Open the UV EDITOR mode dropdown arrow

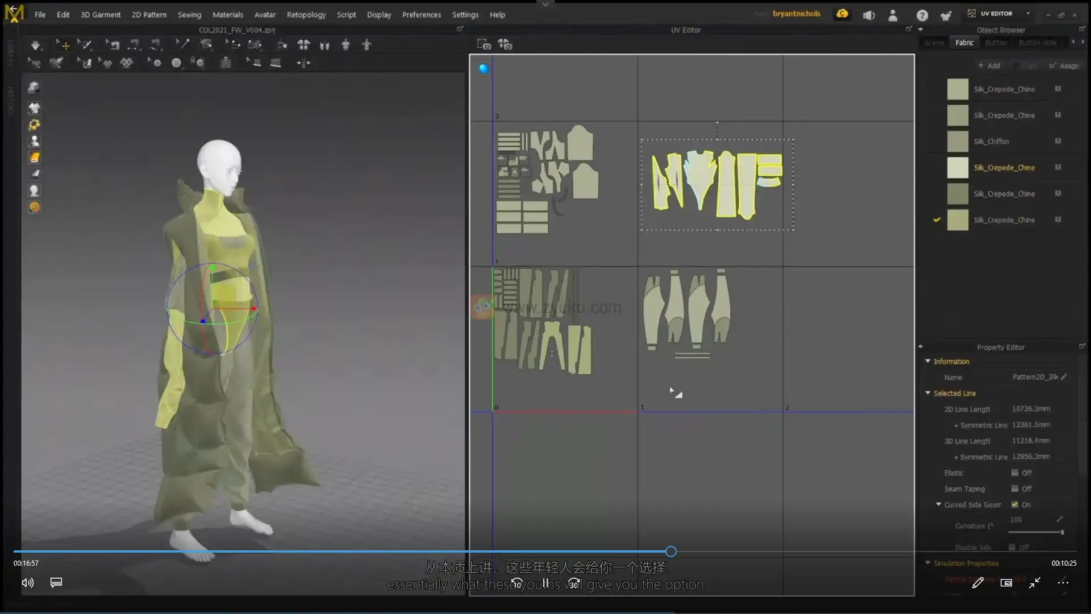click(1028, 13)
